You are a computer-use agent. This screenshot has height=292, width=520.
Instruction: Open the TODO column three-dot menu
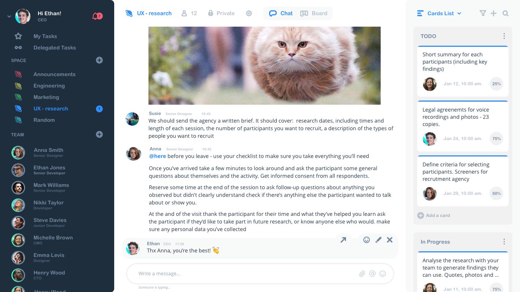[x=504, y=36]
